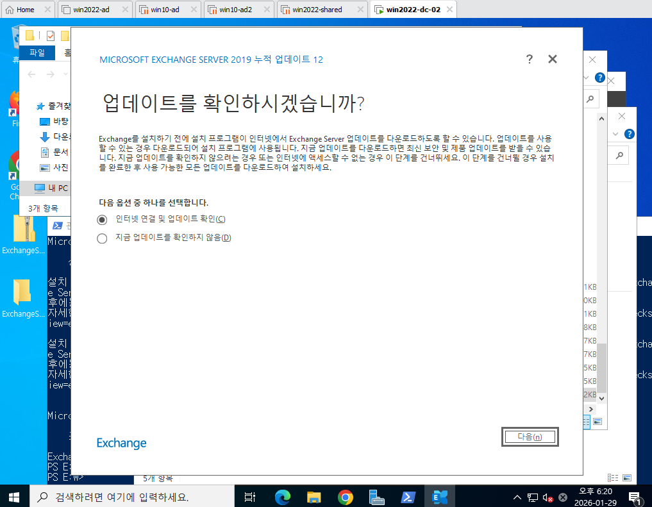Click properties checkmark icon in Explorer toolbar

[50, 36]
